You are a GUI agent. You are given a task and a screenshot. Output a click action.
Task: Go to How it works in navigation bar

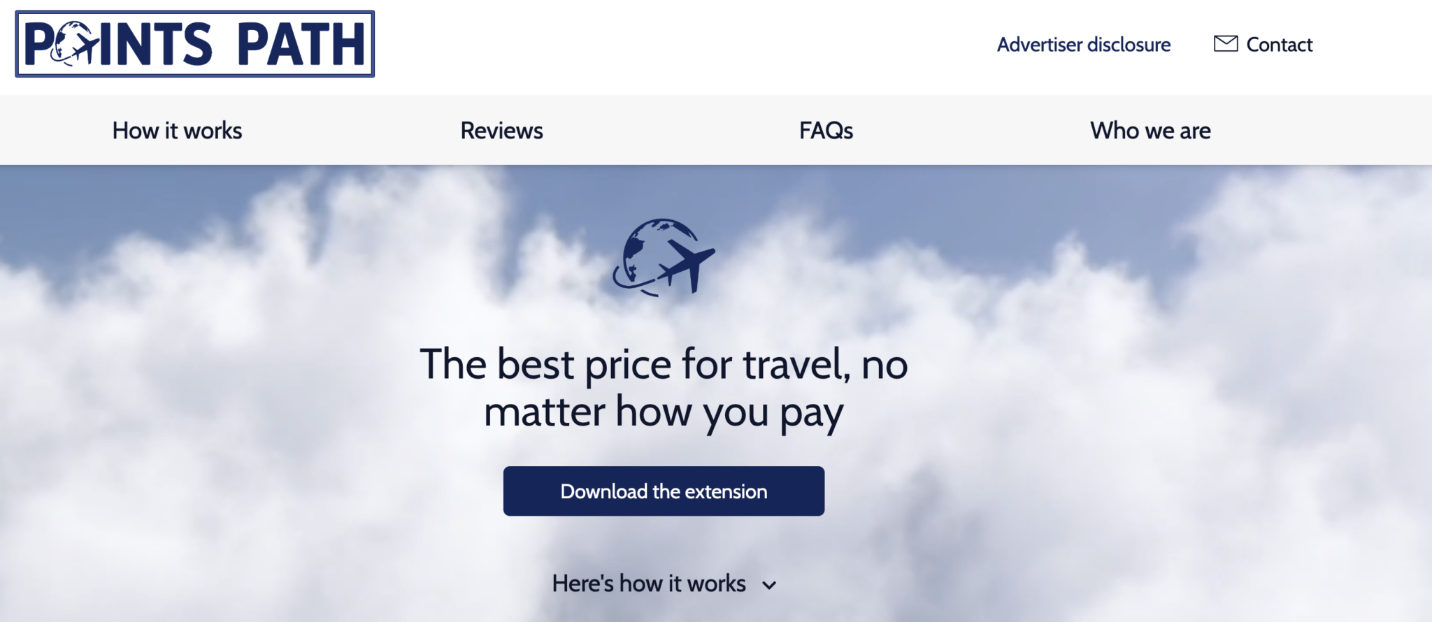[178, 131]
